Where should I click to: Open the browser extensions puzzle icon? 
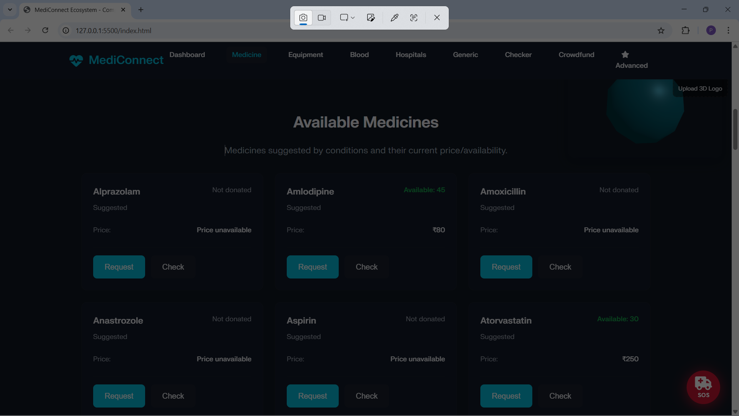tap(685, 30)
